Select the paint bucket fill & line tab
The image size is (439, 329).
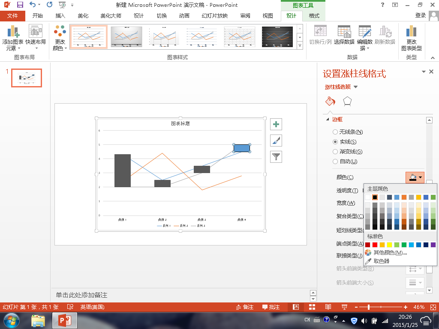tap(331, 101)
